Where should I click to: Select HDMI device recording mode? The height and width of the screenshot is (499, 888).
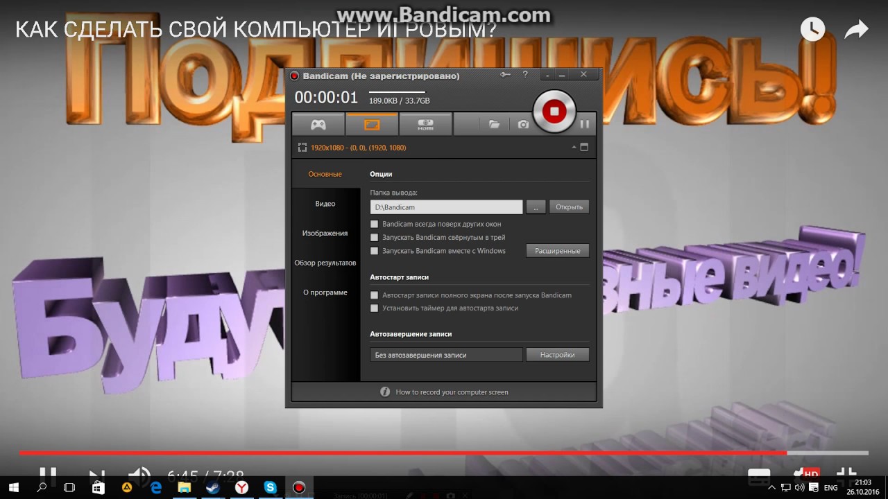(425, 125)
